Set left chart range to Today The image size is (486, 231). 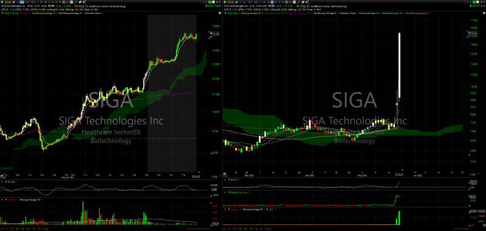point(45,229)
